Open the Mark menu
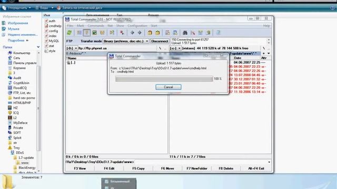 pos(81,26)
